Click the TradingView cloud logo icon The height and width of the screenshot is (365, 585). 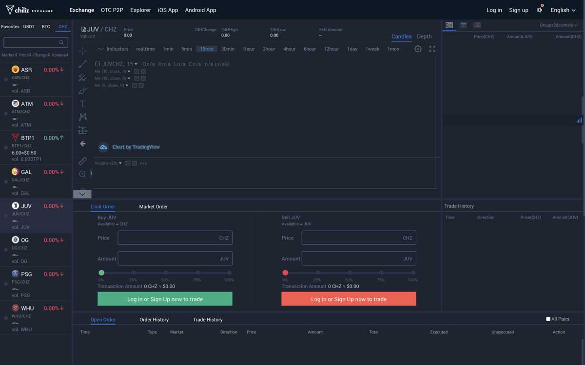pyautogui.click(x=103, y=147)
